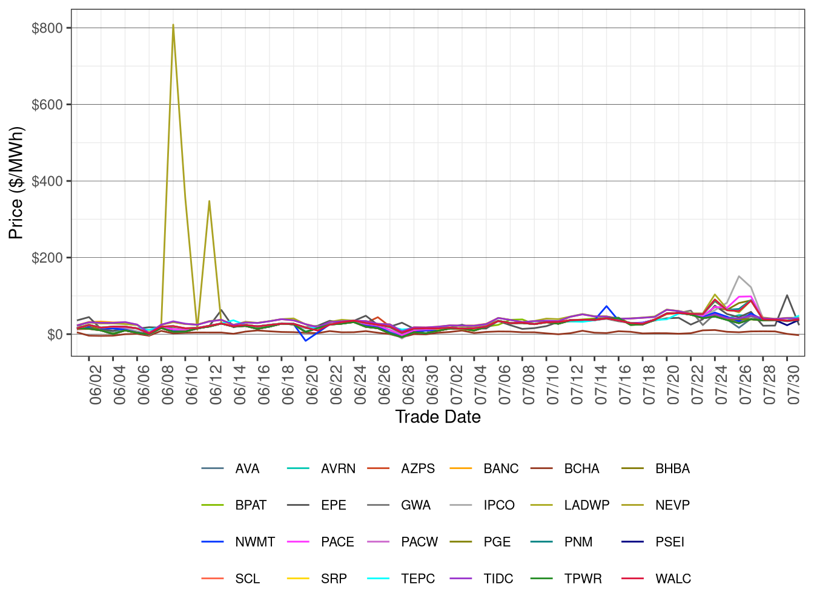814x610 pixels.
Task: Click the magenta PACE legend line swatch
Action: click(x=299, y=542)
